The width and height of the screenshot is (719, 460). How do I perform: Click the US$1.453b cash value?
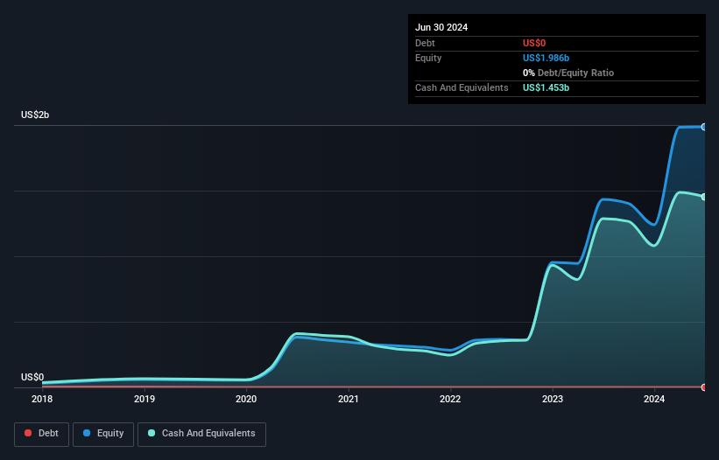[x=546, y=87]
